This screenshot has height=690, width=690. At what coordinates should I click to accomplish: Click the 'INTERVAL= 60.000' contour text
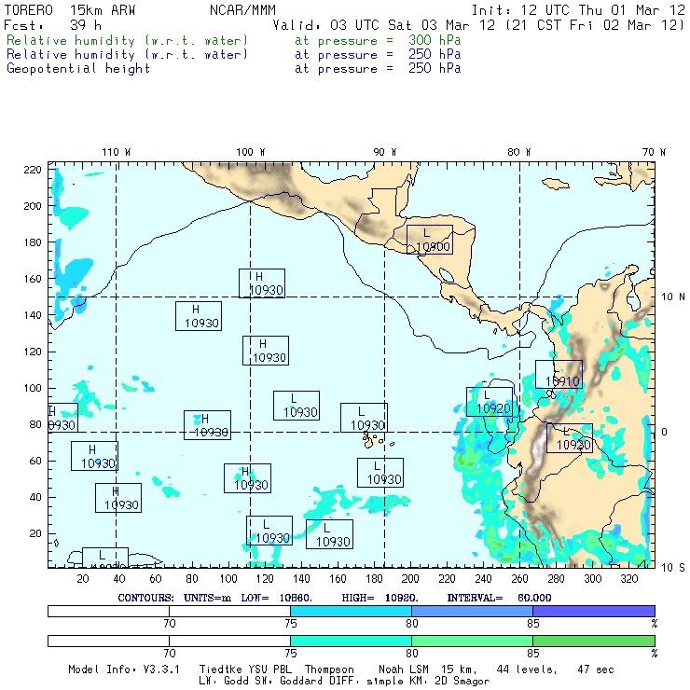[x=499, y=598]
